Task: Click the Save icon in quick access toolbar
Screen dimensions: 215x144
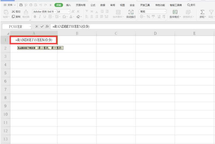Action: click(21, 5)
